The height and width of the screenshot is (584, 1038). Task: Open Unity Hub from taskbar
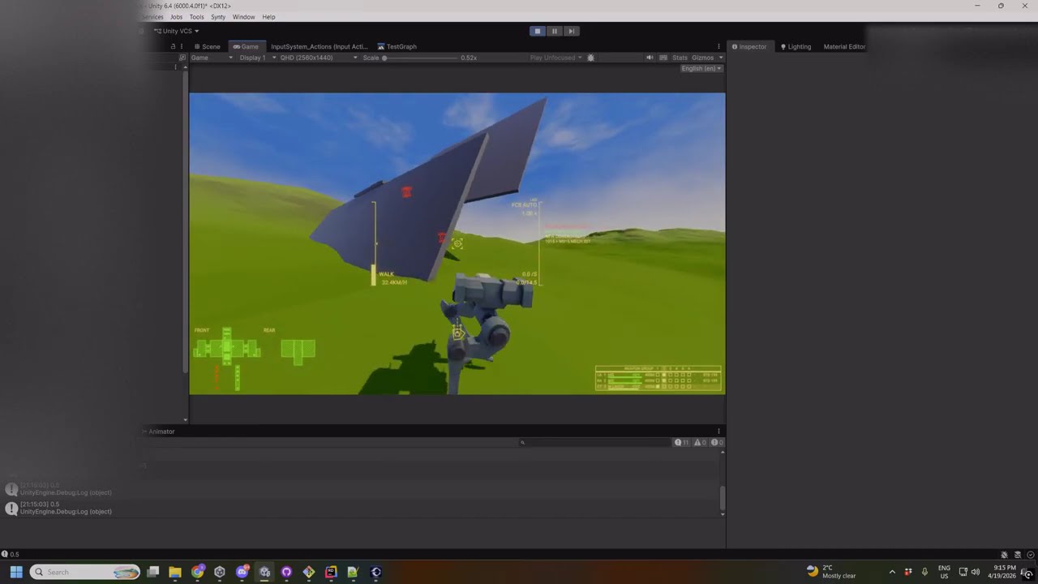point(220,572)
